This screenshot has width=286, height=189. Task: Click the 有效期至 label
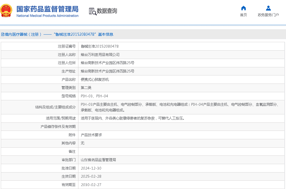click(69, 185)
